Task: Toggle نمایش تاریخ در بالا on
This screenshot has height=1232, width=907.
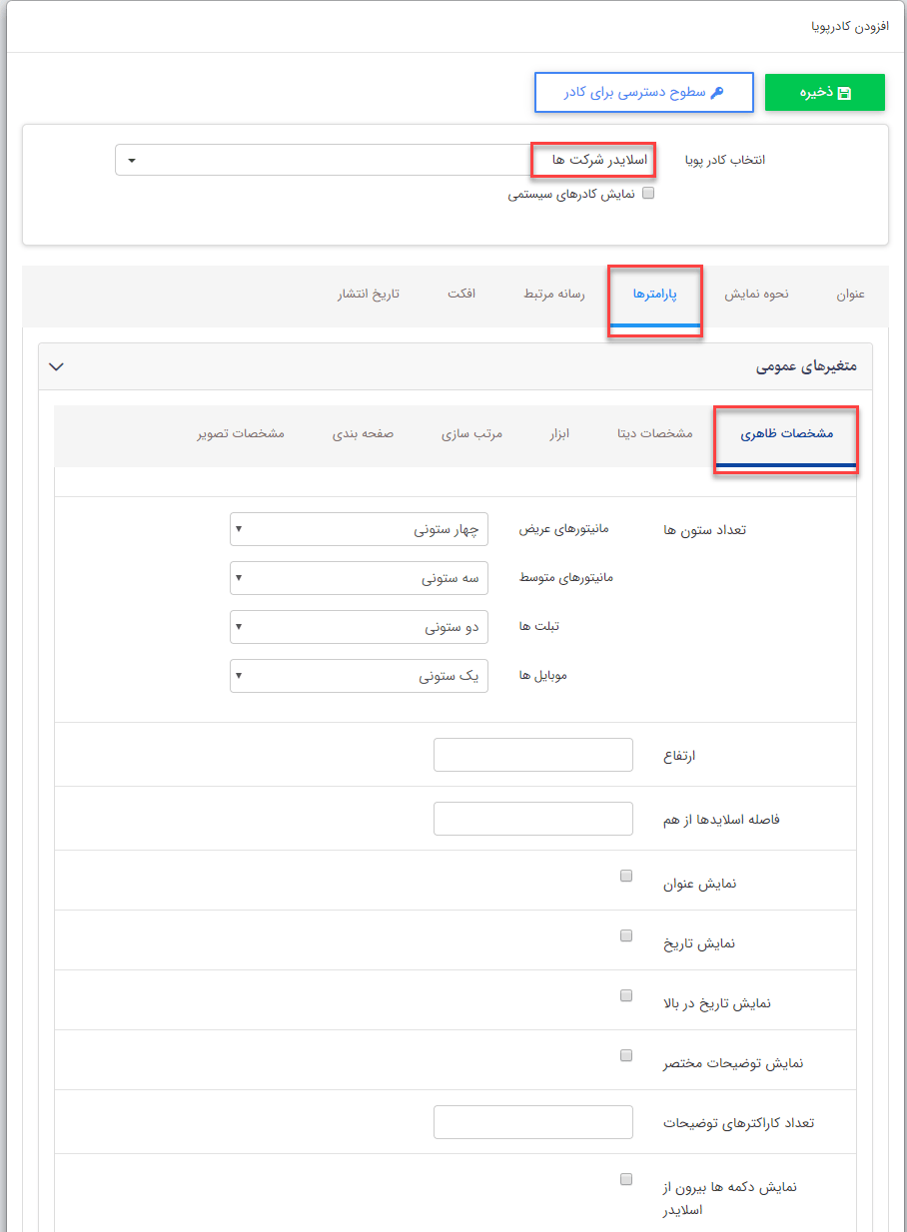Action: click(626, 994)
